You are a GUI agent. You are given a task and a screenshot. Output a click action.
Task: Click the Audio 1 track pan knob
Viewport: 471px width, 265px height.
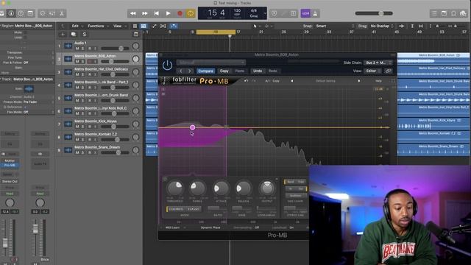[135, 46]
